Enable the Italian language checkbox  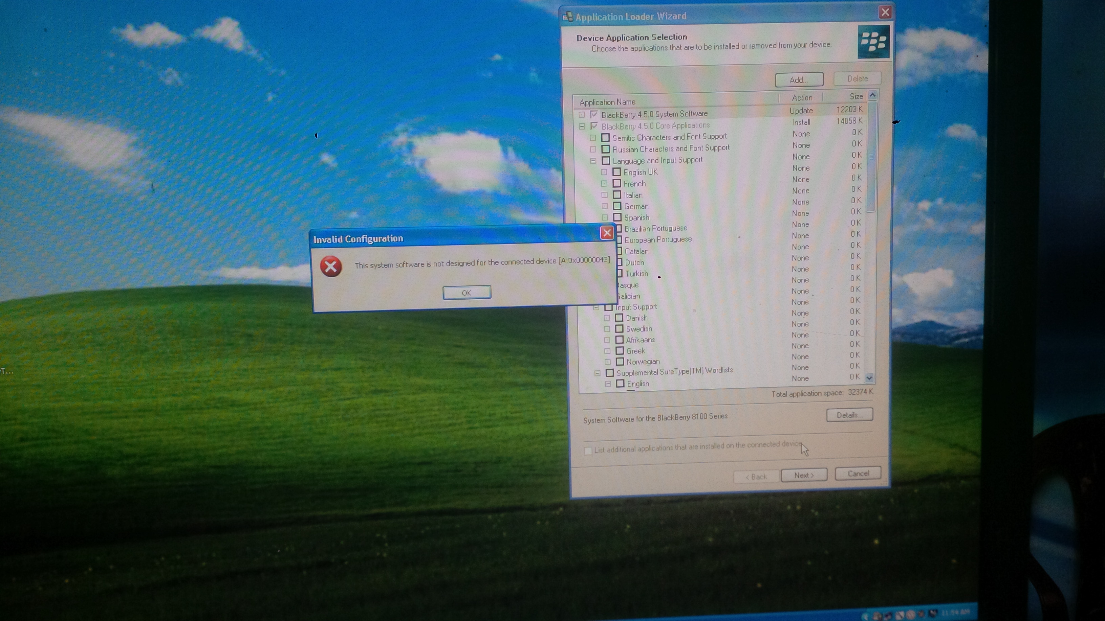pyautogui.click(x=617, y=194)
